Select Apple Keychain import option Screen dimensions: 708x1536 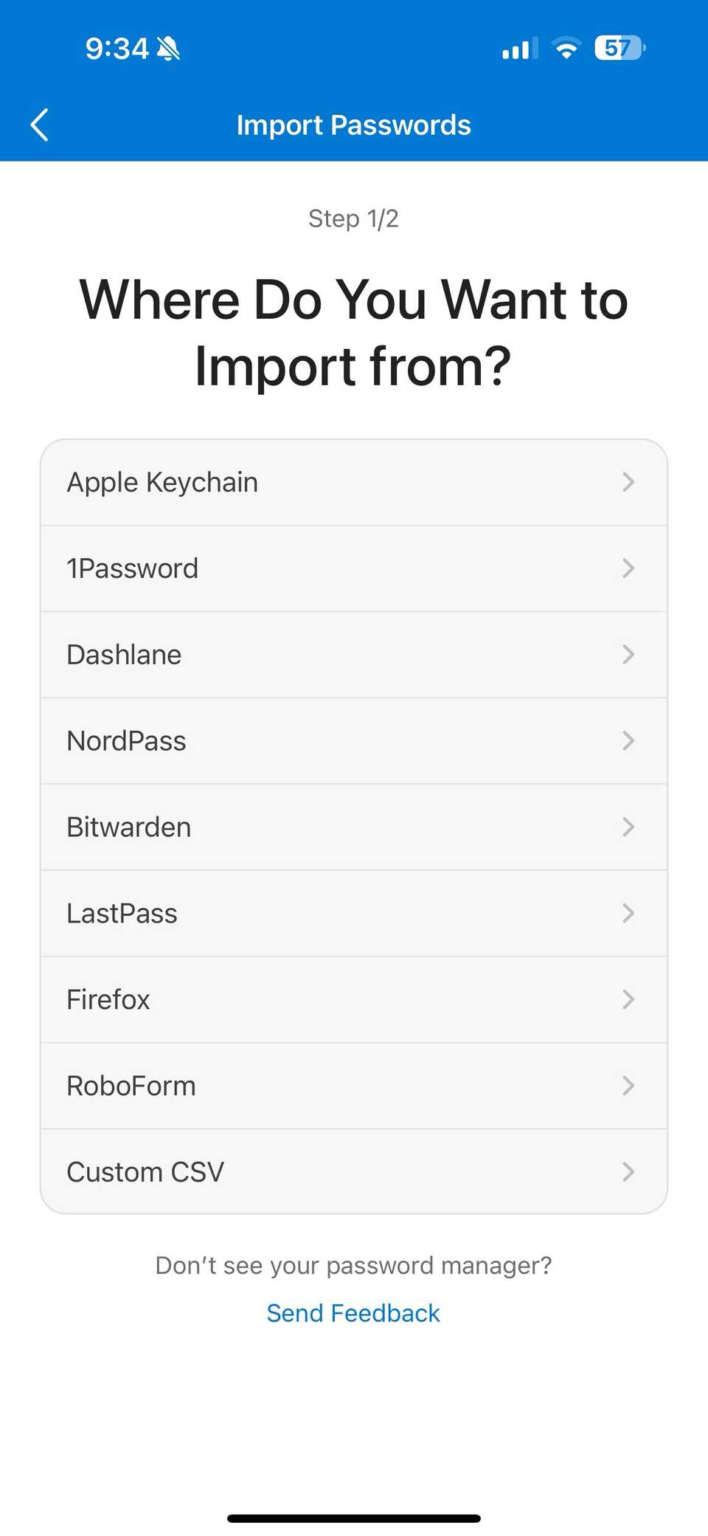tap(354, 482)
